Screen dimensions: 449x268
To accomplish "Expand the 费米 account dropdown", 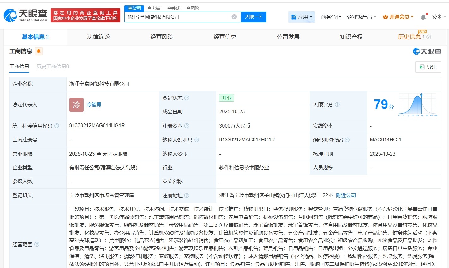I will pos(438,17).
